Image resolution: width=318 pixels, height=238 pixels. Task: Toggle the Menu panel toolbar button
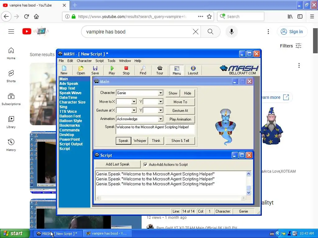tap(177, 70)
